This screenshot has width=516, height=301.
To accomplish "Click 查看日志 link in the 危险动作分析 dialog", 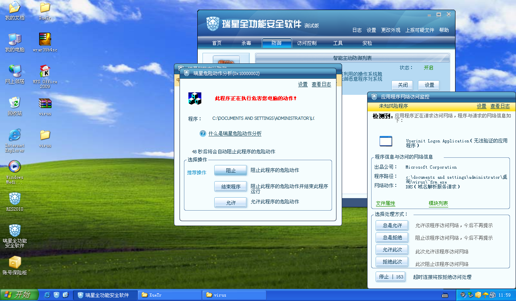I will pyautogui.click(x=321, y=84).
